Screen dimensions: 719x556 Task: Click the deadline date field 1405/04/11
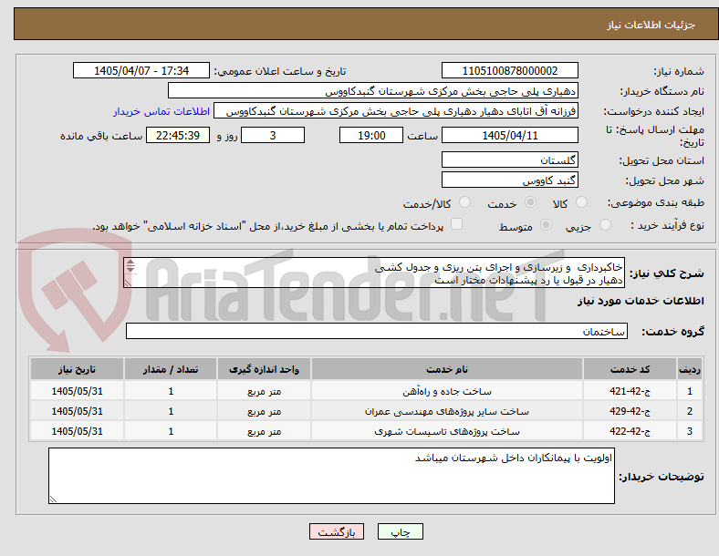click(x=509, y=135)
